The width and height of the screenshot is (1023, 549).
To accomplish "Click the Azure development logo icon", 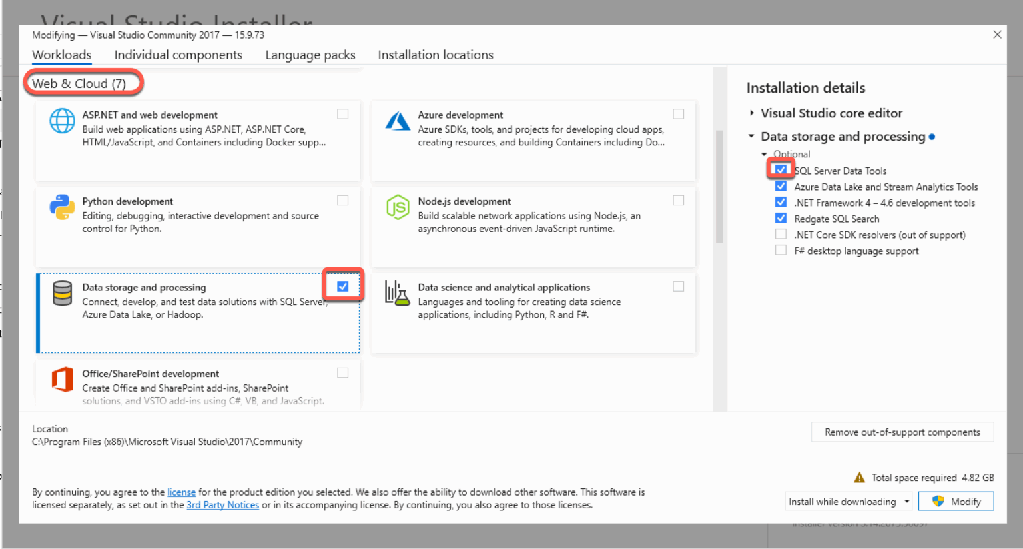I will (x=398, y=121).
